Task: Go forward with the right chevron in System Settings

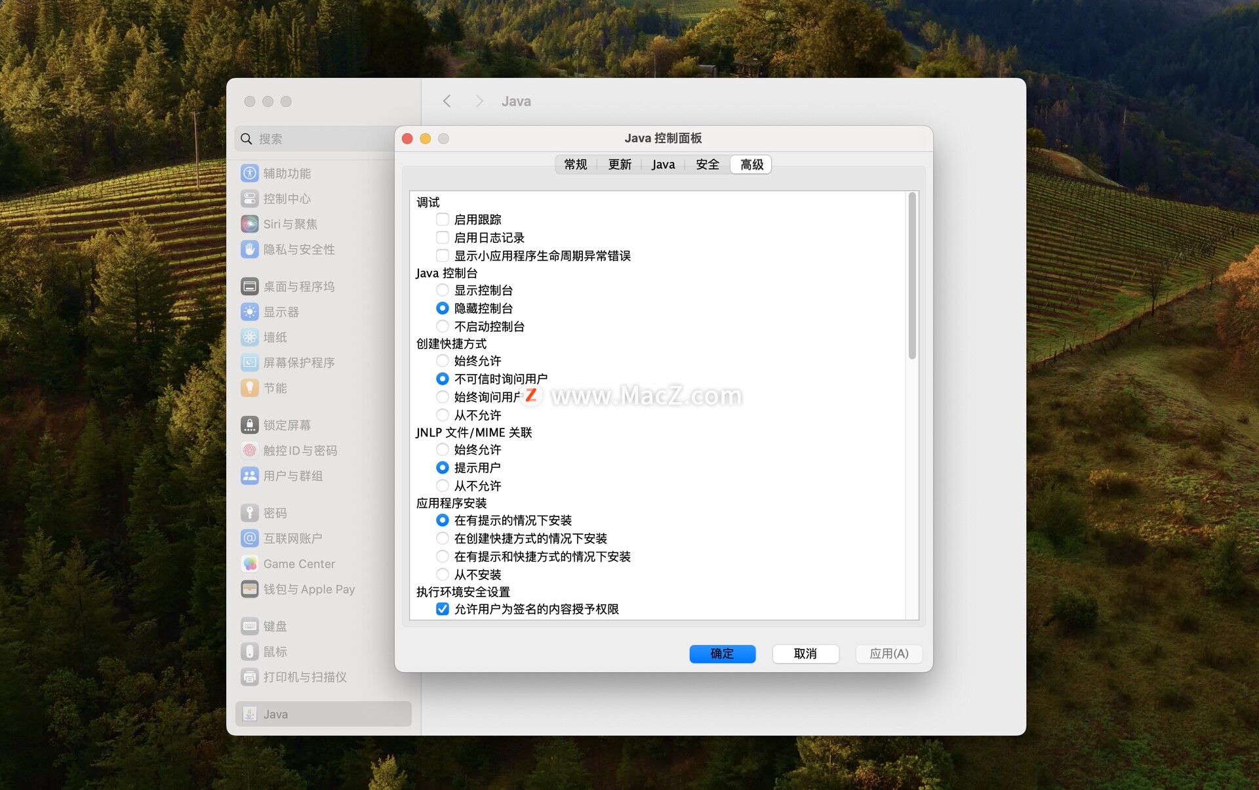Action: [479, 101]
